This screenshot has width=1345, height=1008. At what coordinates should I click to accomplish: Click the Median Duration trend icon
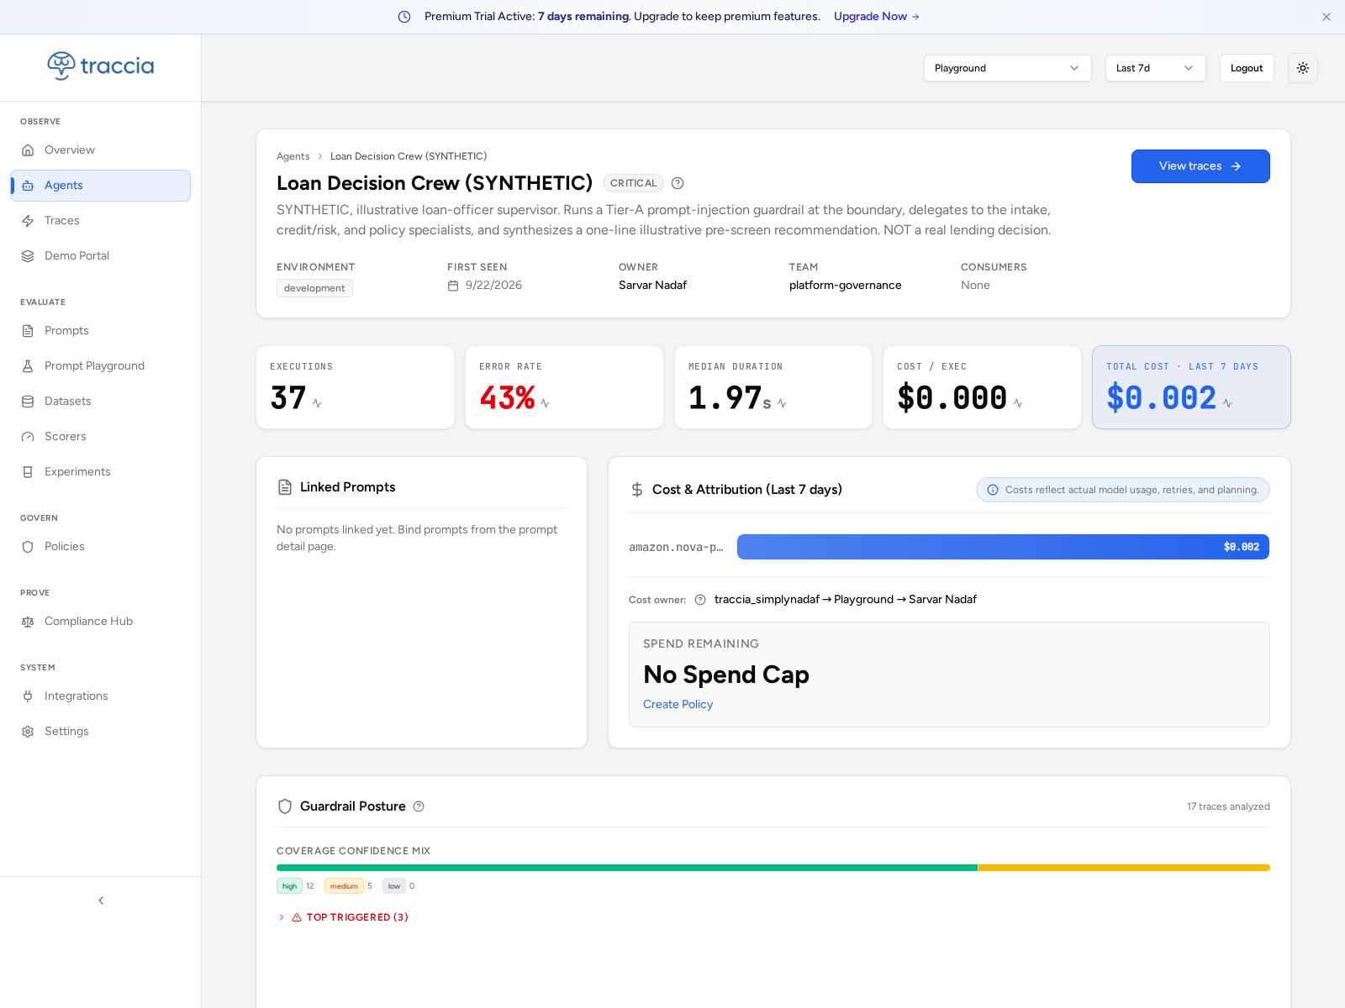click(x=782, y=403)
